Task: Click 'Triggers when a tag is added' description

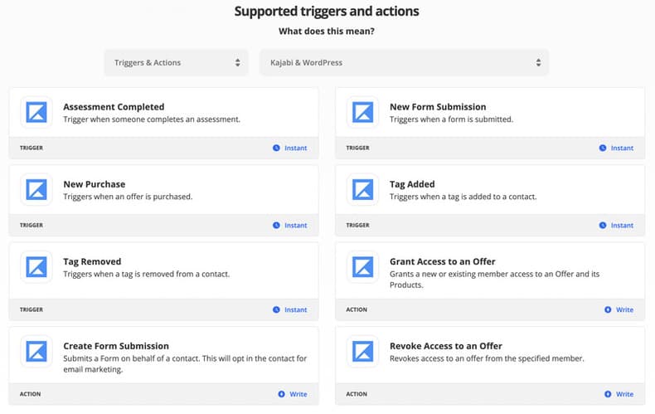Action: (463, 197)
